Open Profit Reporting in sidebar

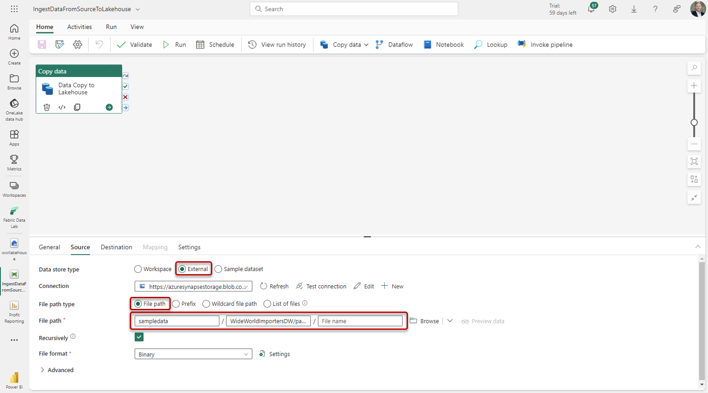(x=14, y=312)
